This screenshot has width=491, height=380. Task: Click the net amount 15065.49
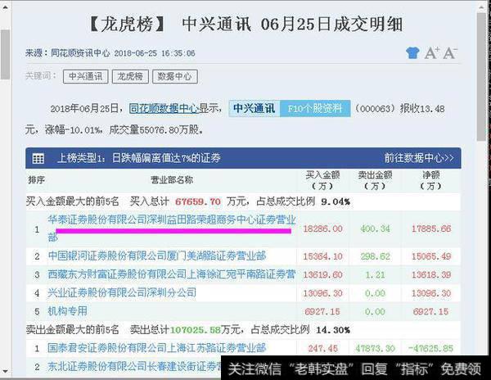(x=431, y=256)
